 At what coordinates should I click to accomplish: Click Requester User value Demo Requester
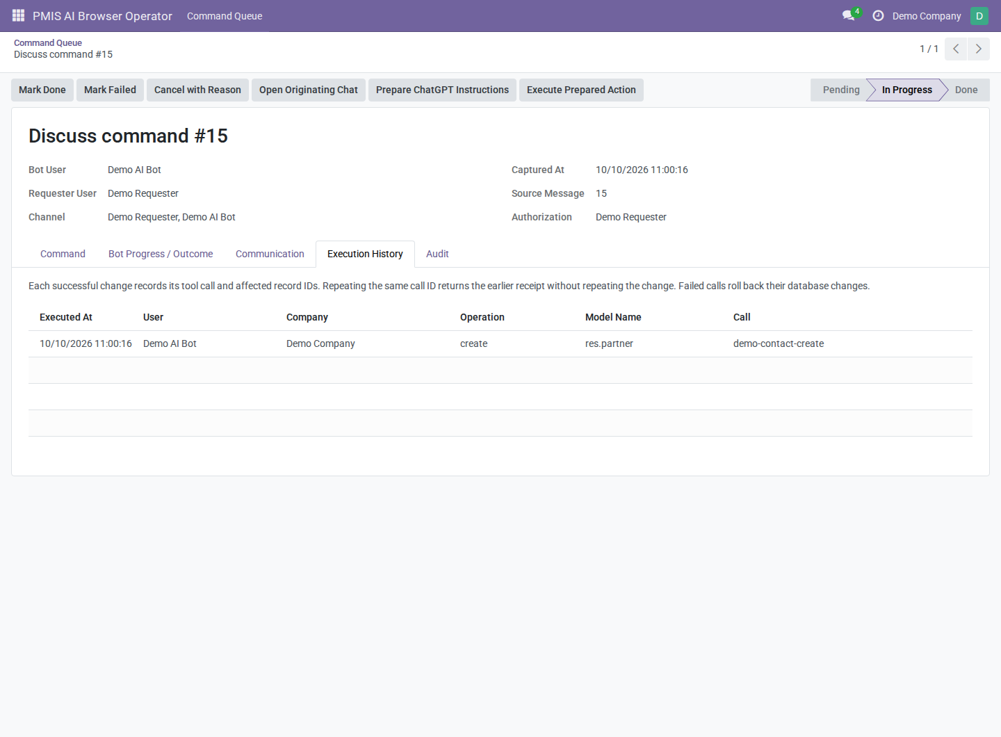(143, 193)
